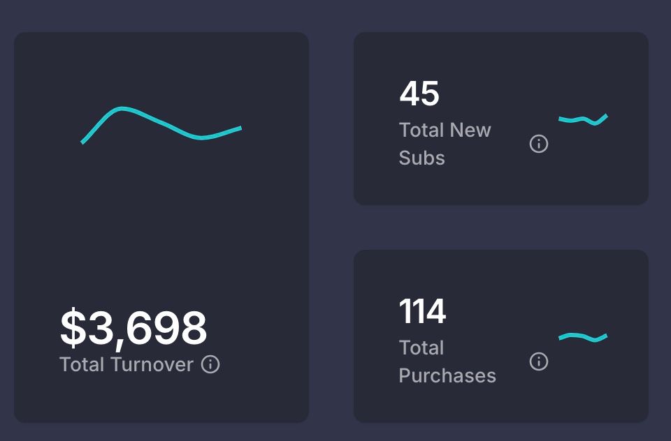This screenshot has height=441, width=671.
Task: Open the Total New Subs card
Action: pyautogui.click(x=502, y=117)
